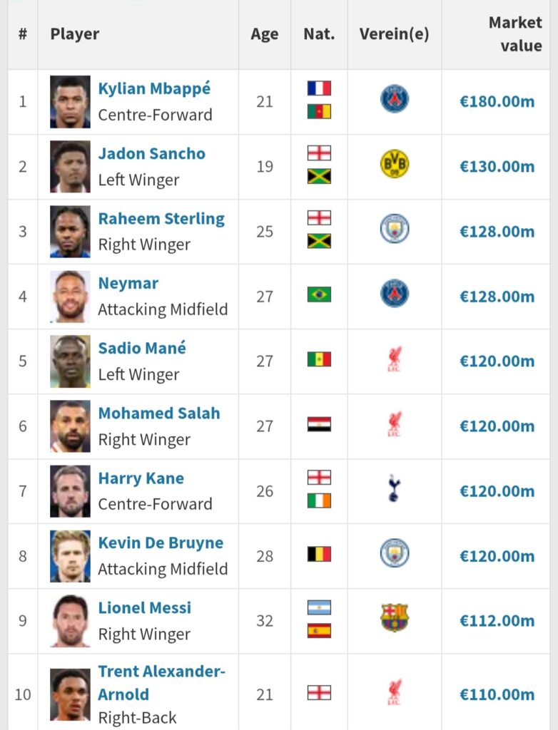Screen dimensions: 558x730
Task: Open the Kevin De Bruyne player link
Action: coord(161,543)
